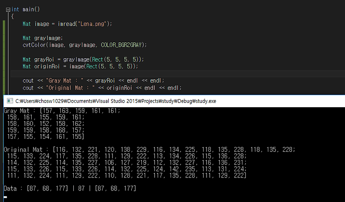
Task: Click the gray row '159, 159, 158, 168, 157;'
Action: pos(46,130)
